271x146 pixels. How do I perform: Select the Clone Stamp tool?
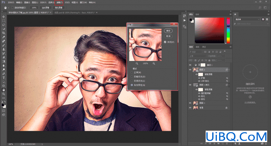[3, 49]
